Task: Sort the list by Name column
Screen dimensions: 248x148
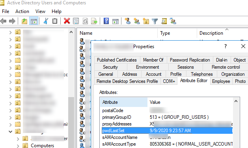Action: [117, 33]
